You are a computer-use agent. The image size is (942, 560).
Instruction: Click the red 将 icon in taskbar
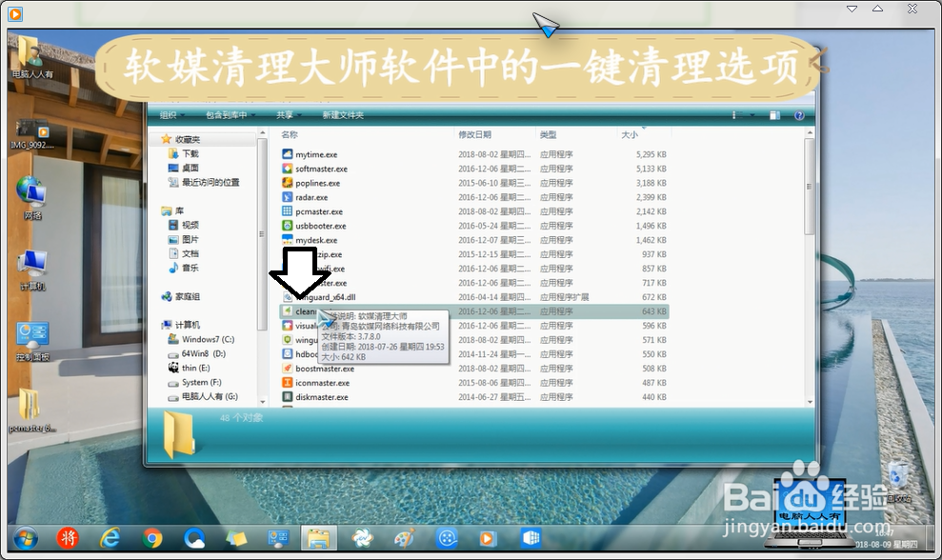pyautogui.click(x=68, y=538)
